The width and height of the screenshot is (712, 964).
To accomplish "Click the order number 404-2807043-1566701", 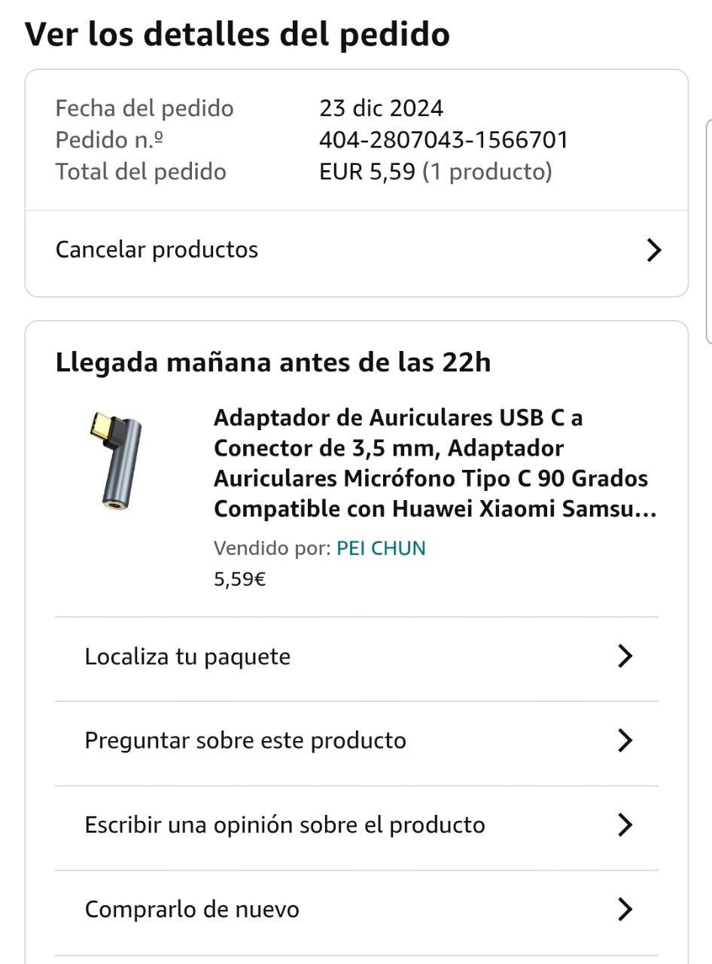I will [443, 140].
